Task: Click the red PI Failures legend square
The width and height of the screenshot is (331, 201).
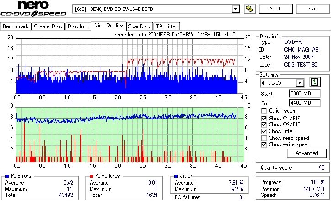Action: coord(91,176)
